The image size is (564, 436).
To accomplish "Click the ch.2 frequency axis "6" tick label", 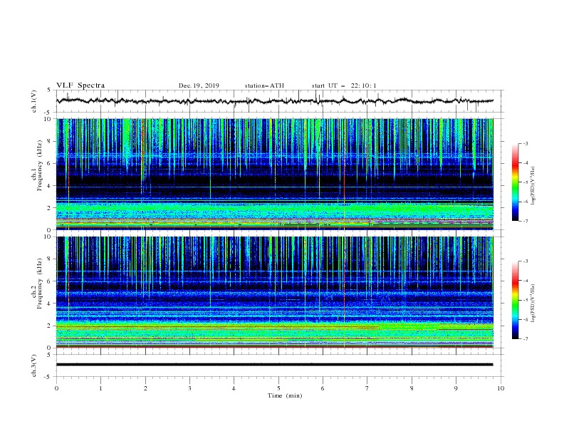I will pyautogui.click(x=51, y=281).
